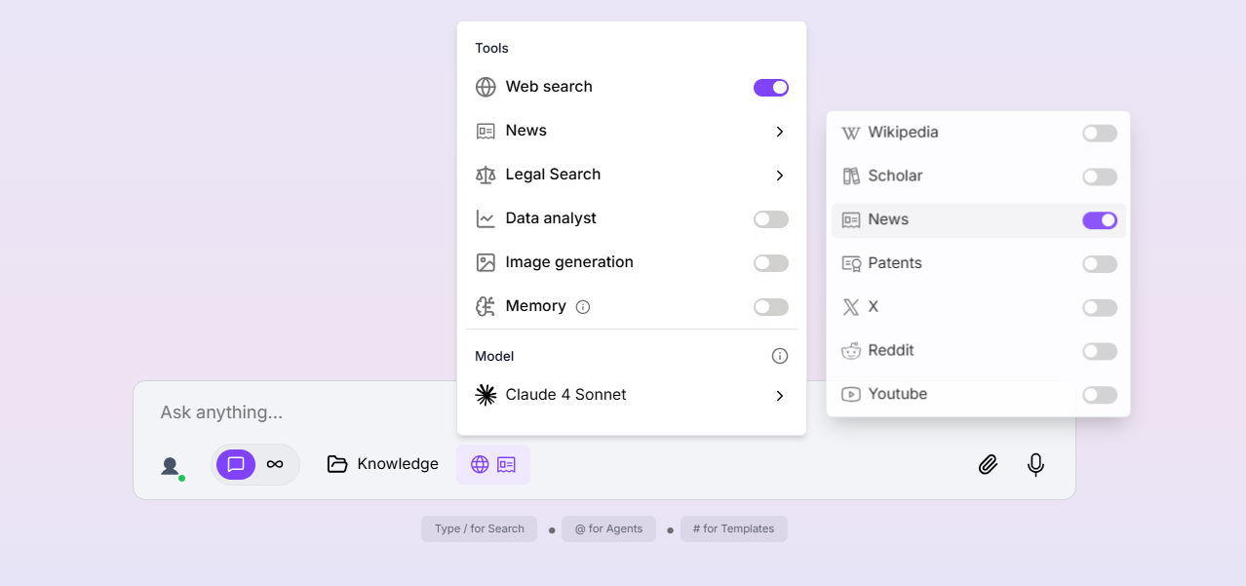Click the user profile avatar icon
Screen dimensions: 1246x586
(171, 465)
